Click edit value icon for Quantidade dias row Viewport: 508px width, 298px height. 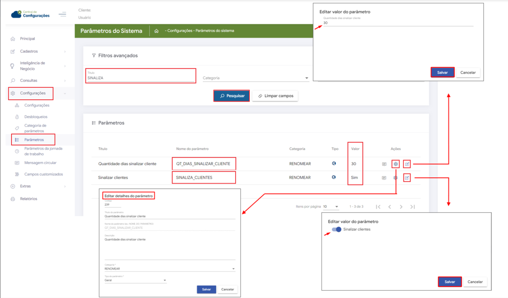[x=407, y=164]
